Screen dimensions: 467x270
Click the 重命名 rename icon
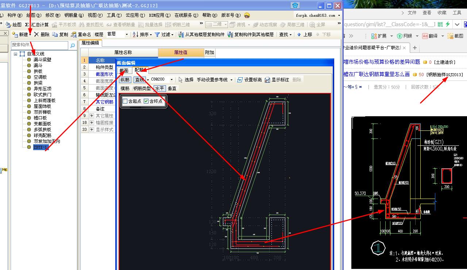click(81, 35)
